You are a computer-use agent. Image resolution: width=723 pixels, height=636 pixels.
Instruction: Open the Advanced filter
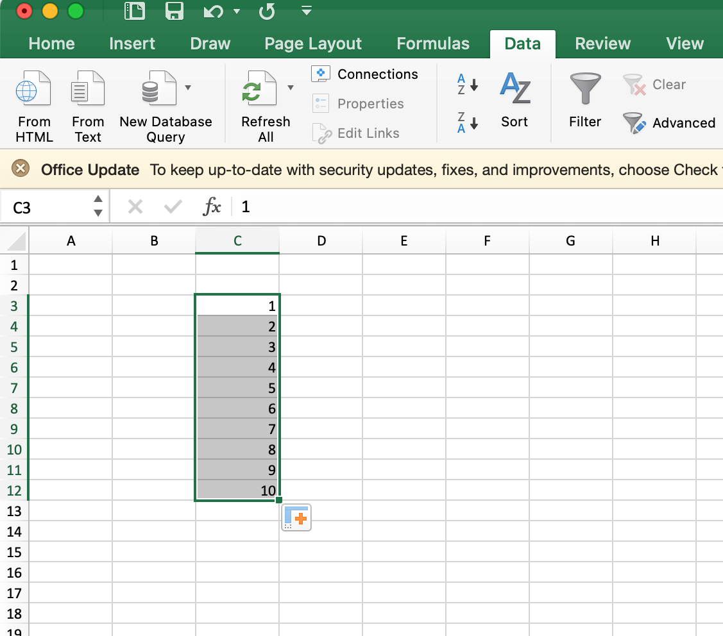coord(669,123)
